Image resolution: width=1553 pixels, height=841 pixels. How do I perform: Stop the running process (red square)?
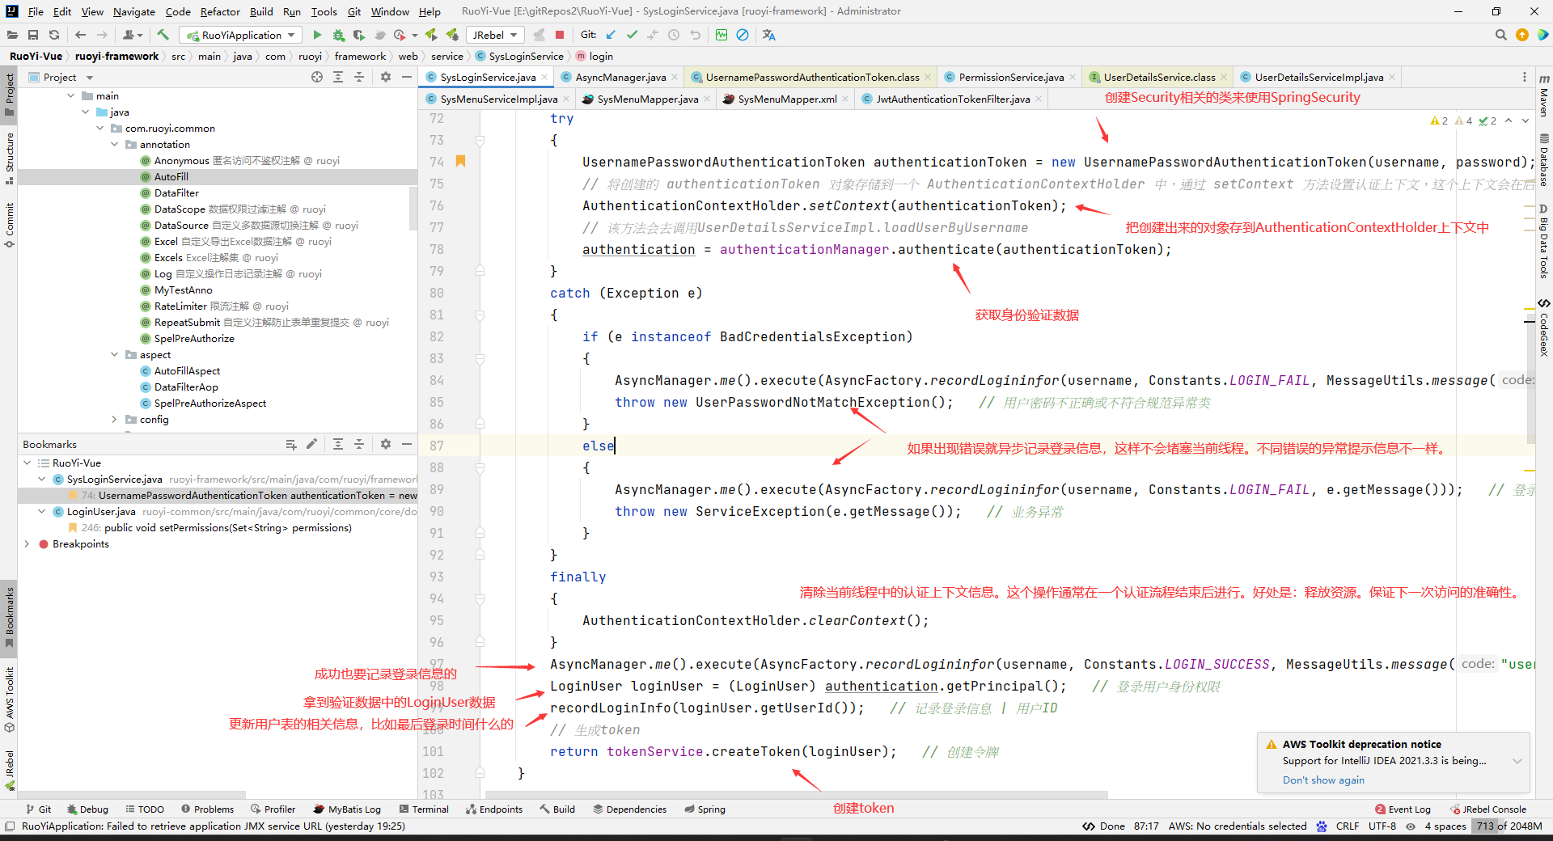point(560,35)
